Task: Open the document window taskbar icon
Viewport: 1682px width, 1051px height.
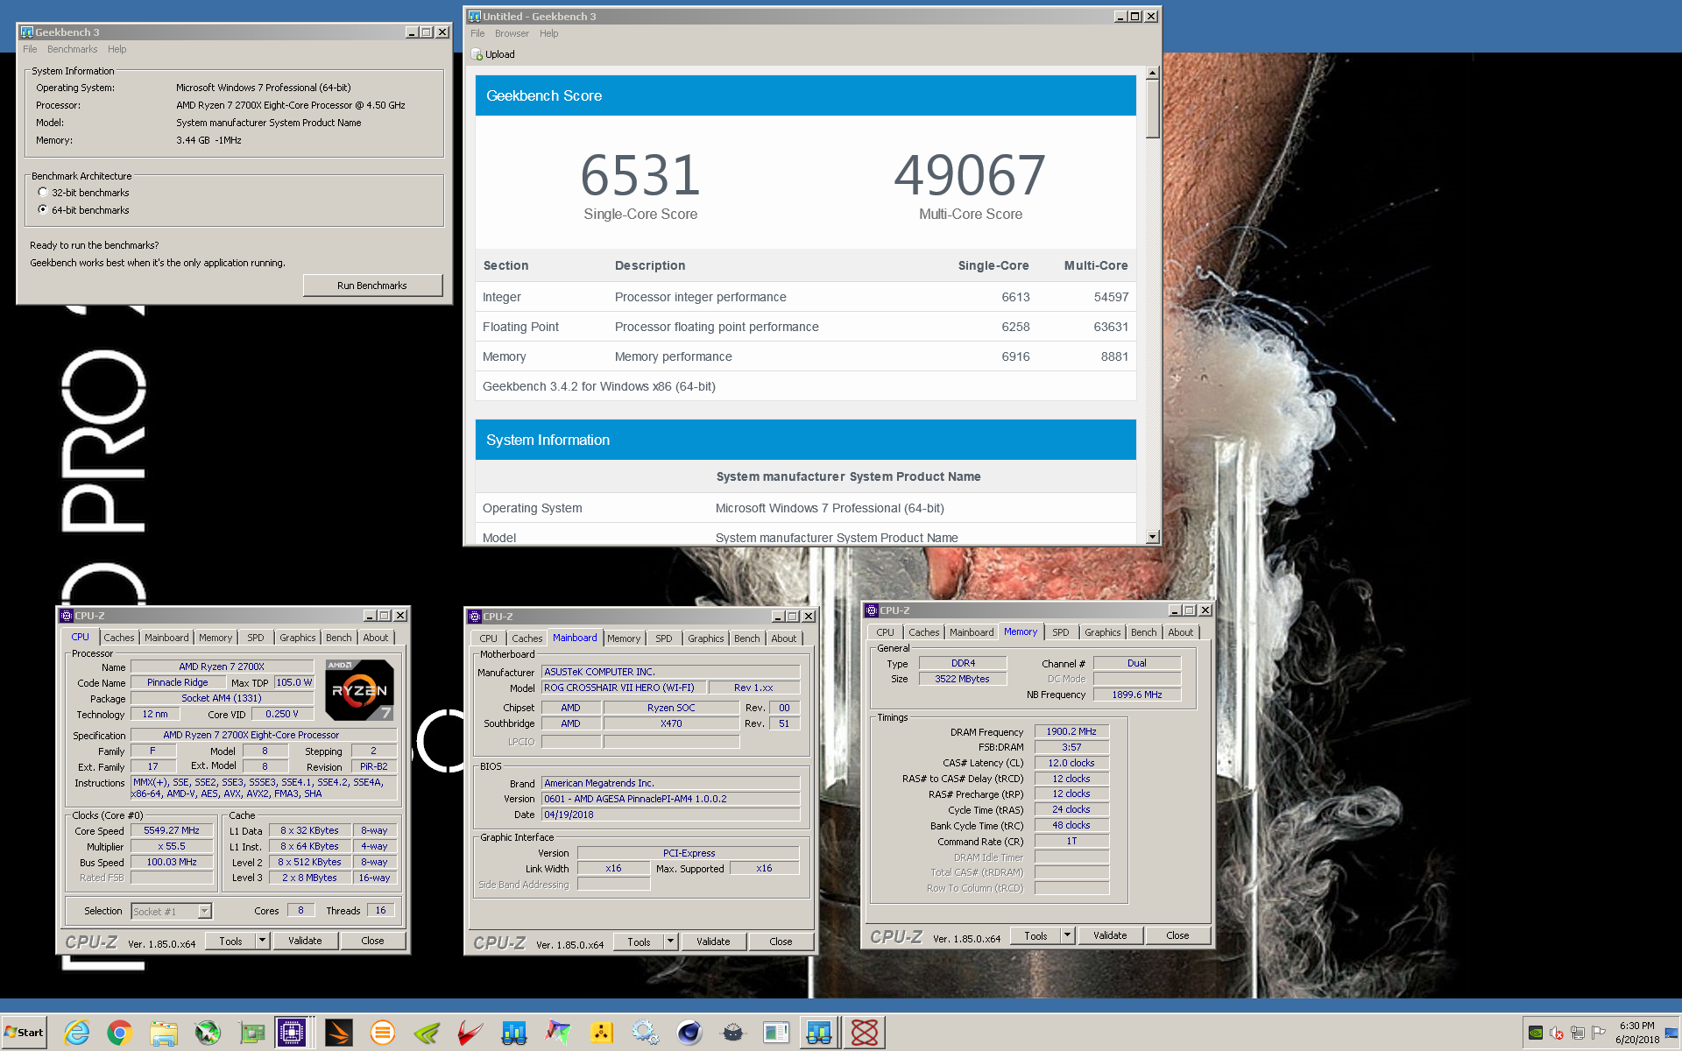Action: coord(777,1033)
